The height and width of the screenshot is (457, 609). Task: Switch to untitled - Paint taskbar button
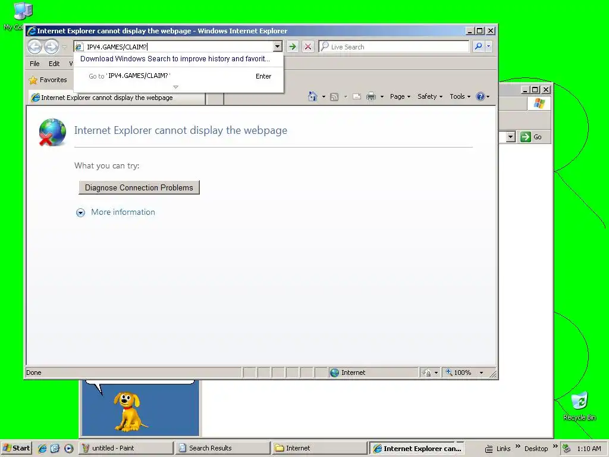(x=126, y=448)
